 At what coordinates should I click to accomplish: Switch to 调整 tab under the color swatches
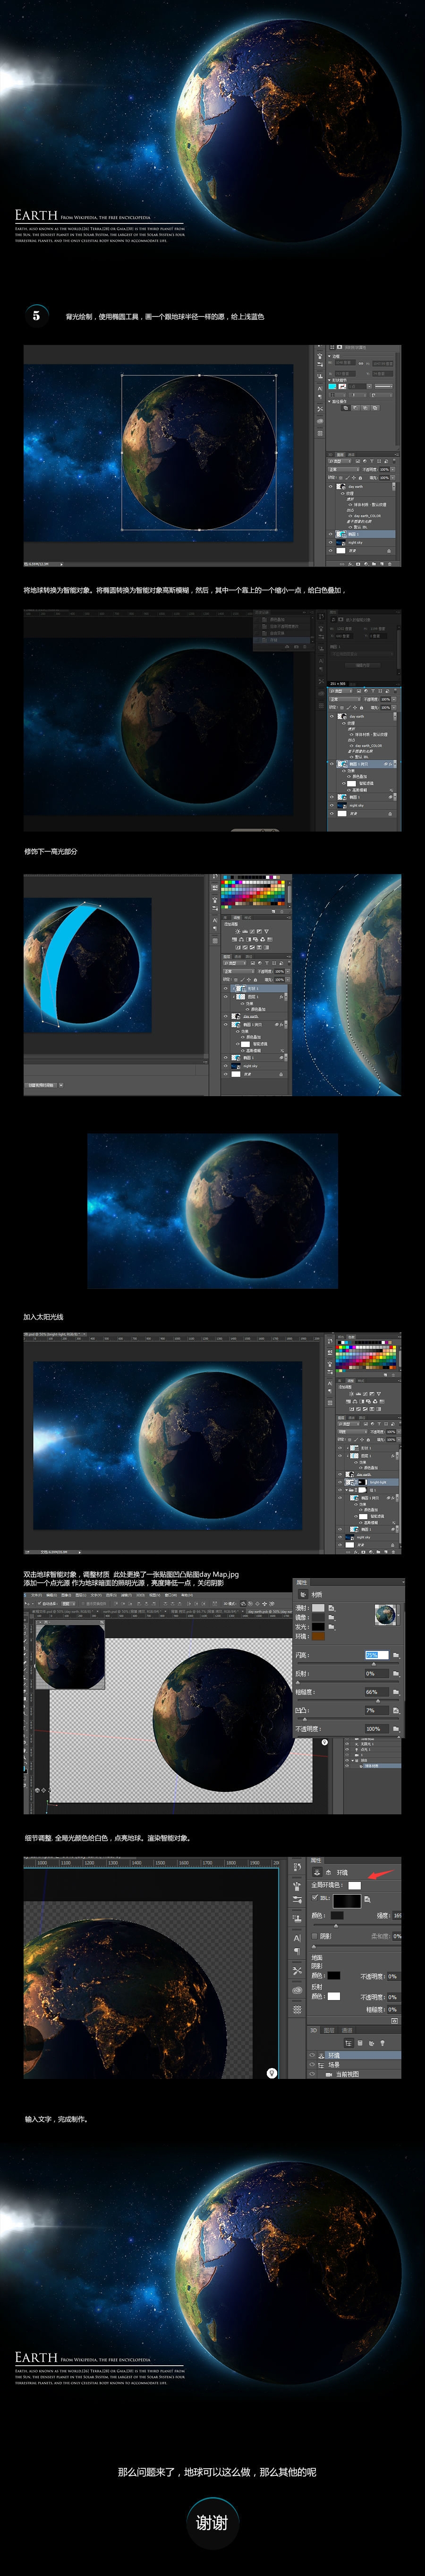237,918
